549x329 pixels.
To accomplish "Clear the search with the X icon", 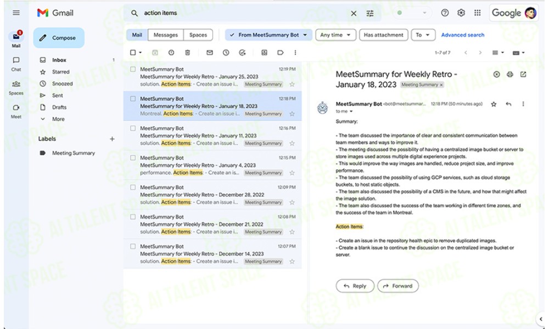I will 354,13.
